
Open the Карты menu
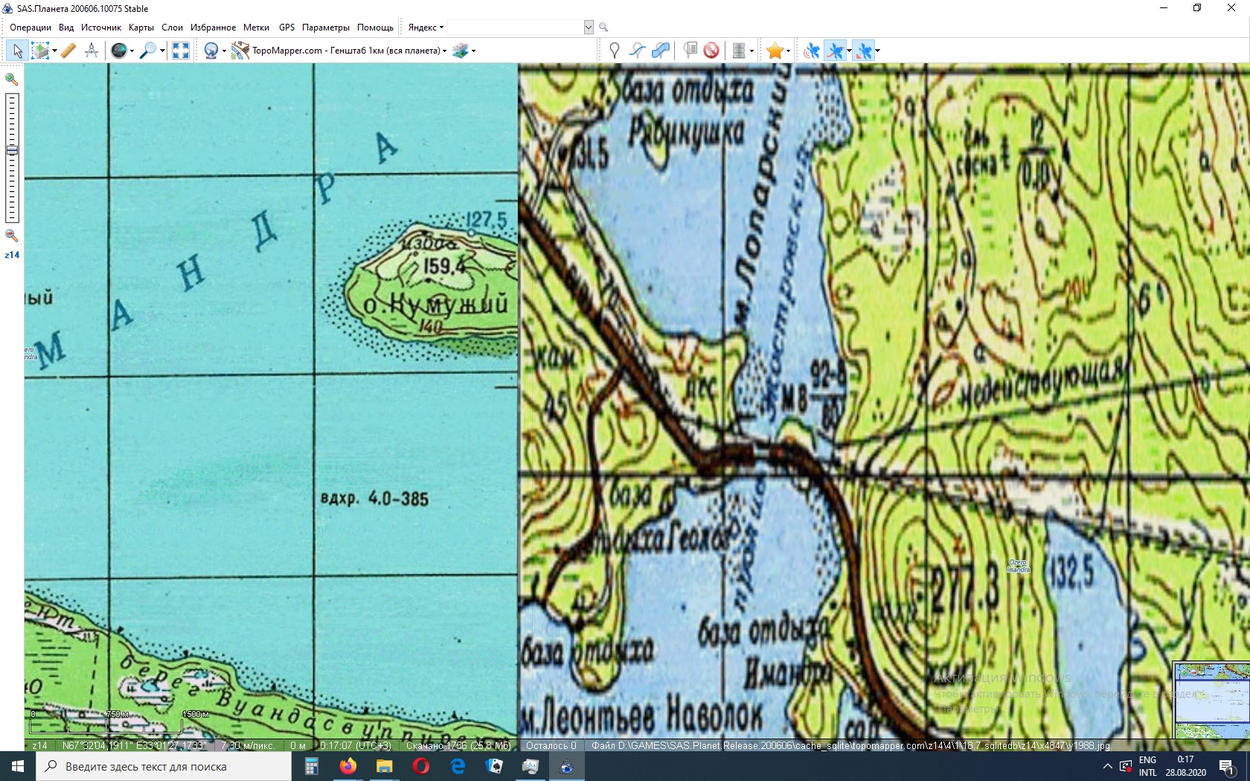click(141, 28)
